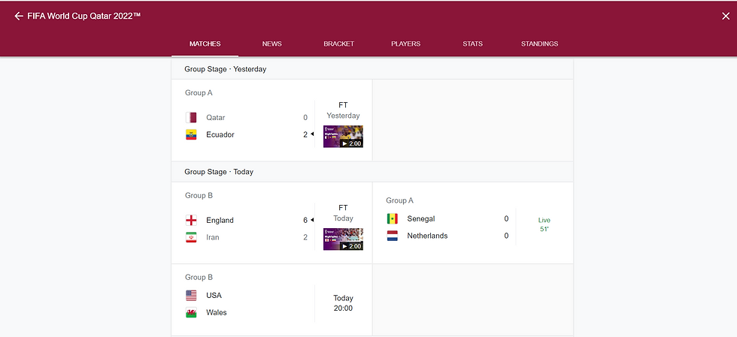View the Standings tab
737x337 pixels.
[x=539, y=44]
